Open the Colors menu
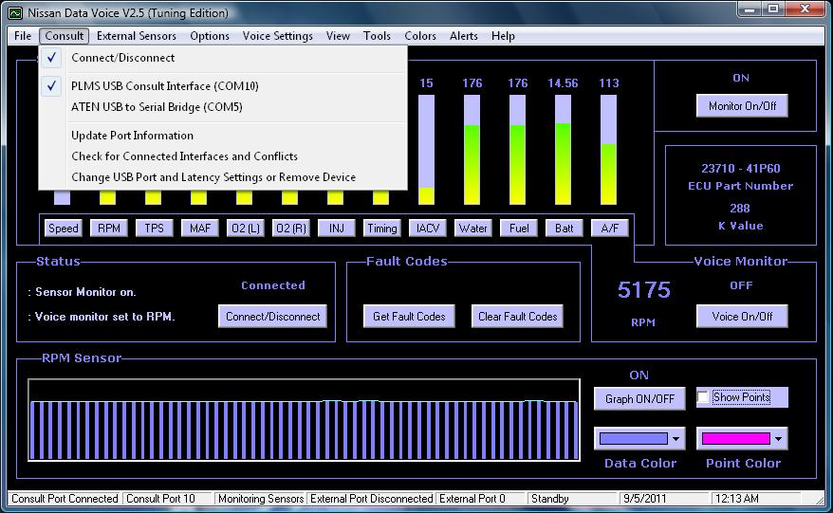The image size is (833, 513). [420, 36]
